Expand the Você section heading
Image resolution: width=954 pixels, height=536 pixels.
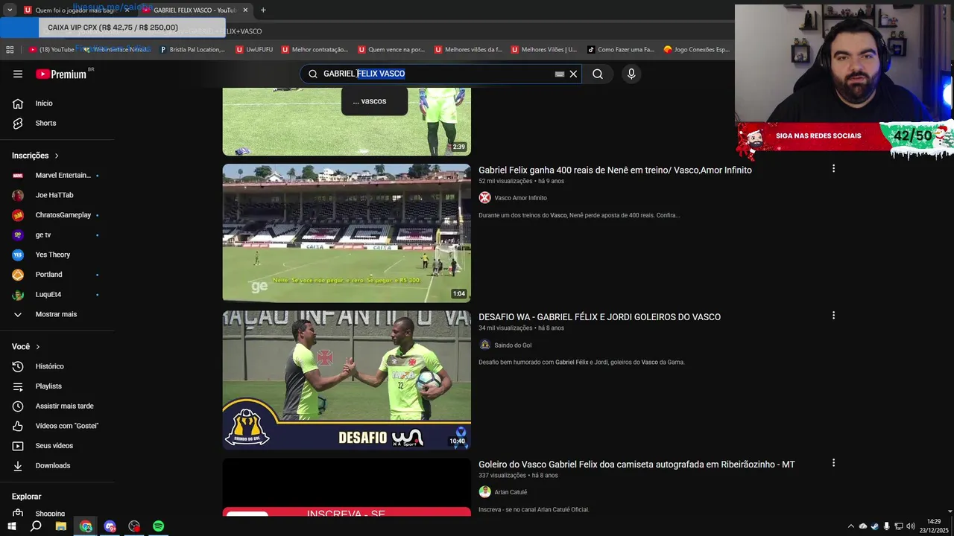[26, 347]
